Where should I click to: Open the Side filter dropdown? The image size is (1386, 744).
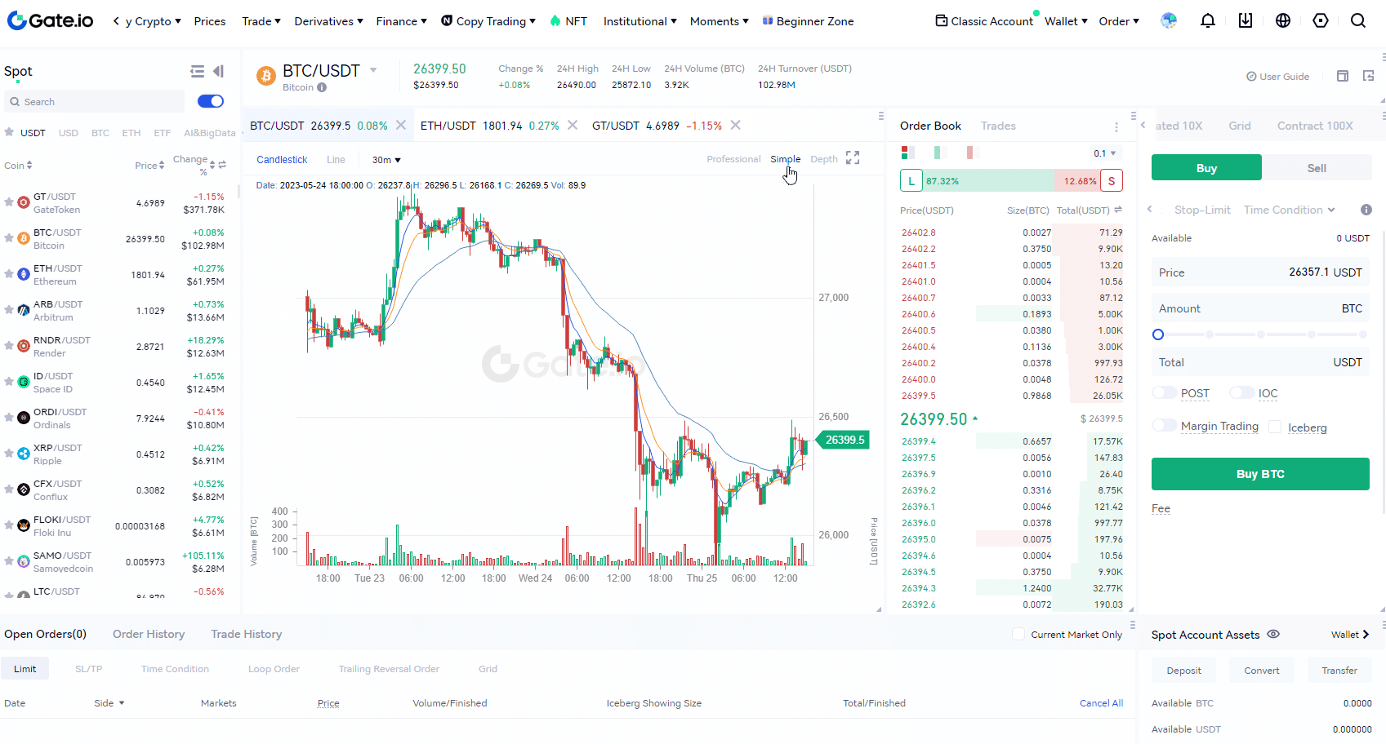[109, 703]
